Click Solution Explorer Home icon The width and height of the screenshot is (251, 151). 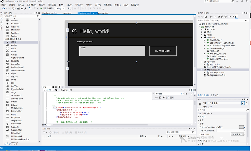(x=206, y=17)
